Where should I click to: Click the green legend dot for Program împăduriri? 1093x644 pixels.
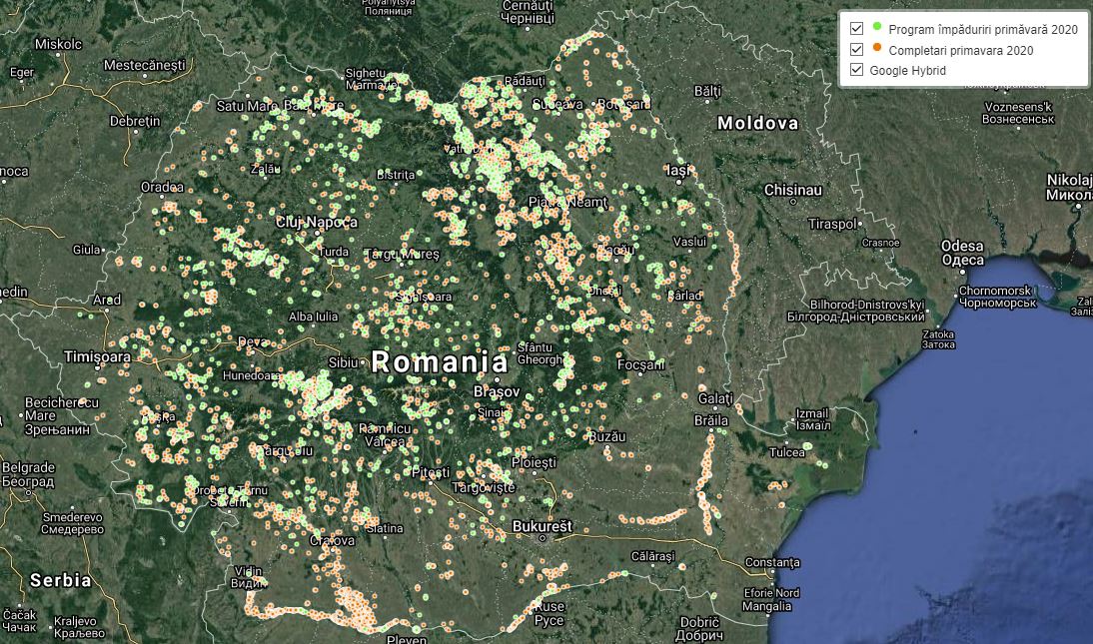(x=877, y=27)
